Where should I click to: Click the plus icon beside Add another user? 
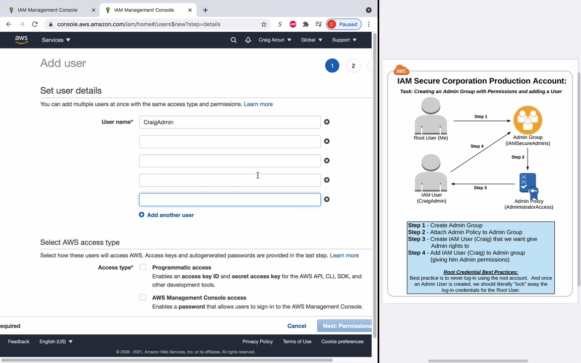coord(142,215)
